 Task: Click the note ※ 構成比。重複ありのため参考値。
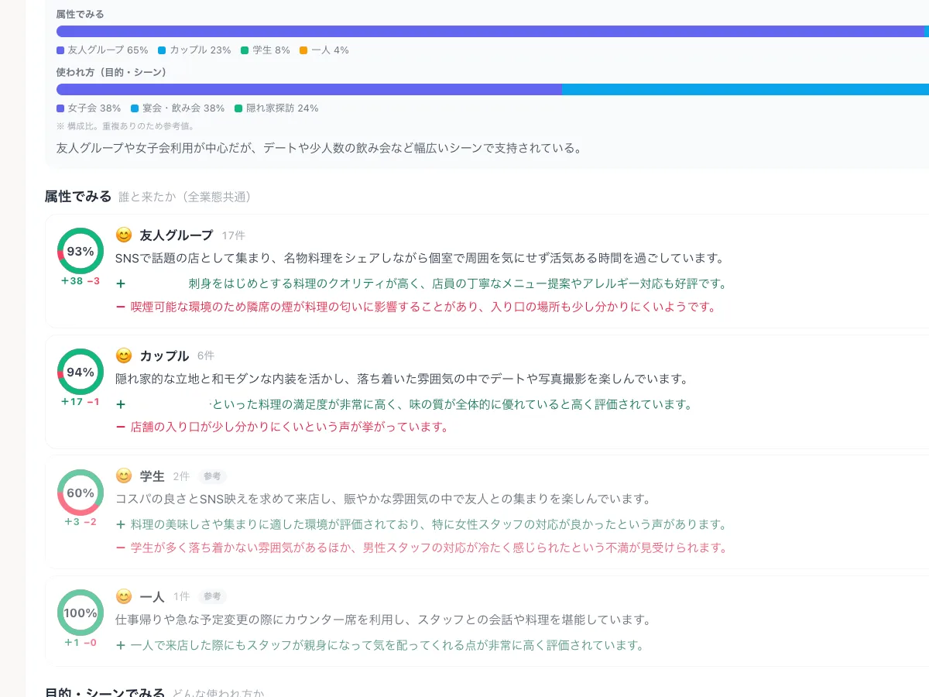point(125,125)
